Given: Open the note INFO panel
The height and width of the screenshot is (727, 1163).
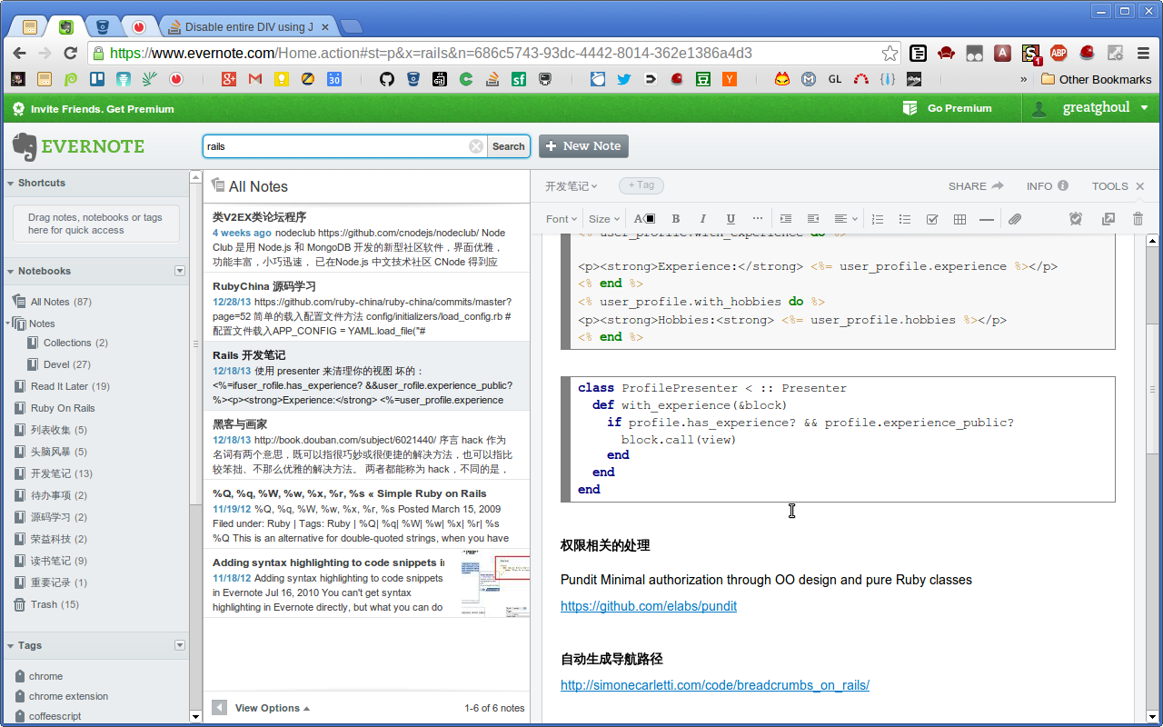Looking at the screenshot, I should (x=1047, y=186).
